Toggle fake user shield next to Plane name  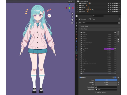[x=119, y=23]
